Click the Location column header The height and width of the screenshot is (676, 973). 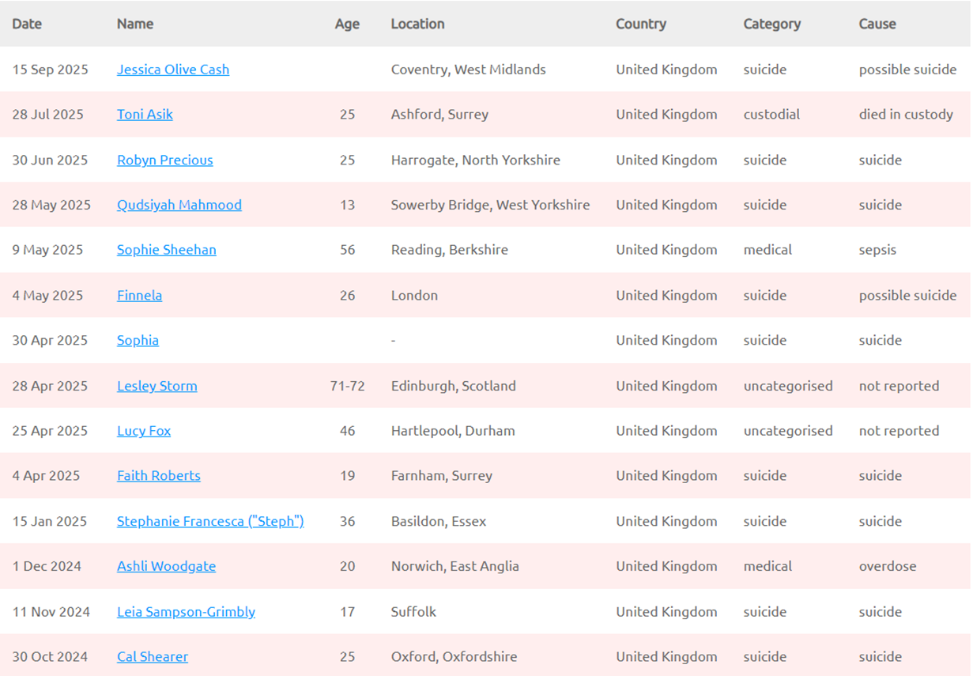click(417, 24)
